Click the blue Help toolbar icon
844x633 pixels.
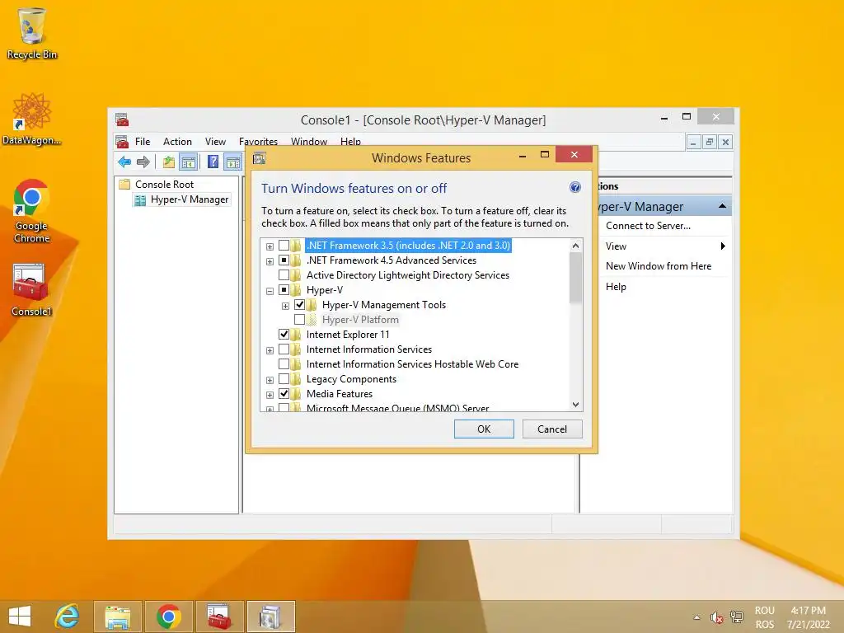click(213, 162)
